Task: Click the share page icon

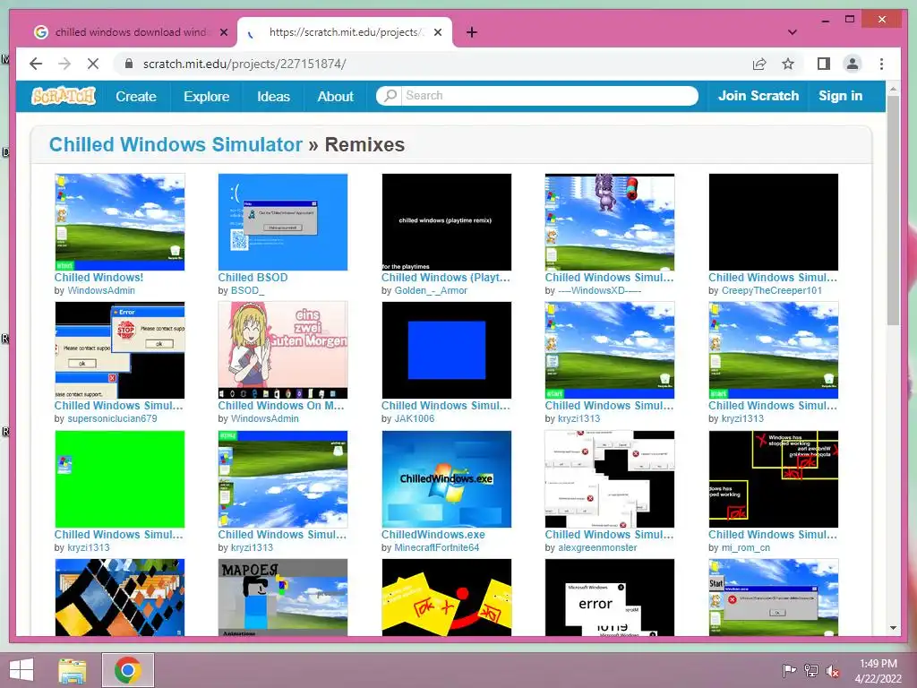Action: 759,64
